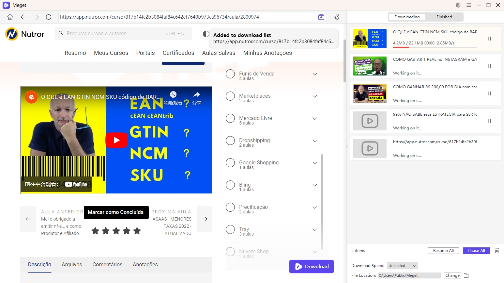Select Anotações tab

click(145, 265)
